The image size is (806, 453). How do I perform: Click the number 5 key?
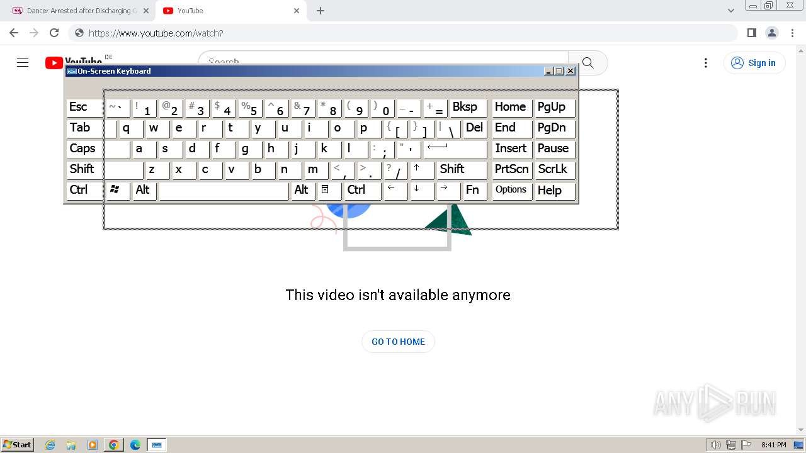click(250, 108)
